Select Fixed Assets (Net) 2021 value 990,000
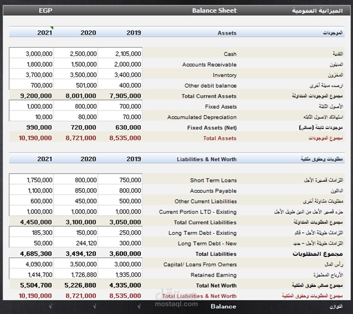353x314 pixels. (x=39, y=127)
